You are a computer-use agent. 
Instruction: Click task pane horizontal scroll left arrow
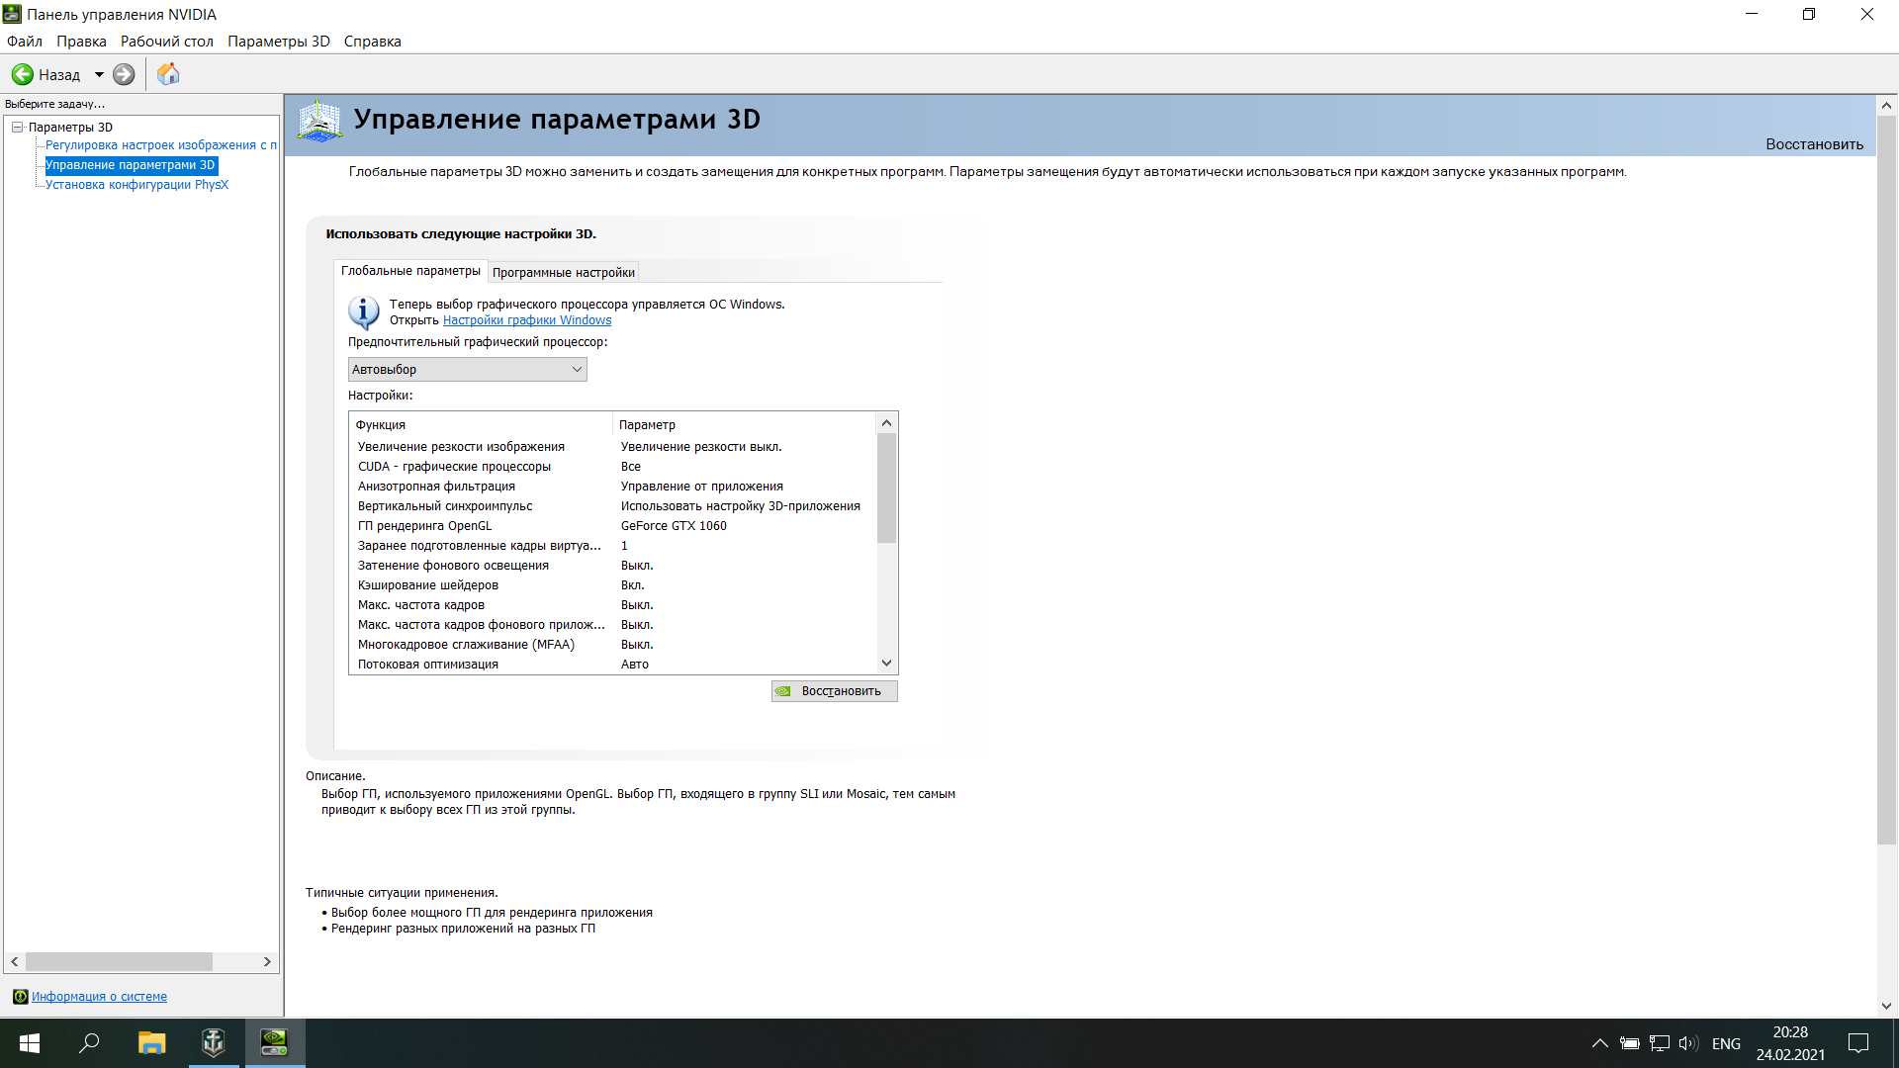click(14, 961)
